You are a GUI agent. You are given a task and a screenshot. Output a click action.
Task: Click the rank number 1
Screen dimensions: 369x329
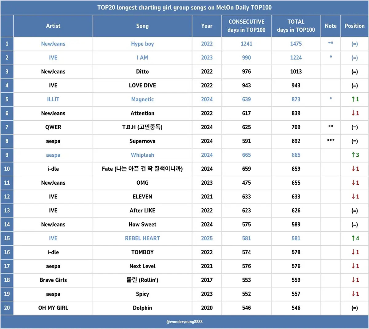pyautogui.click(x=7, y=44)
